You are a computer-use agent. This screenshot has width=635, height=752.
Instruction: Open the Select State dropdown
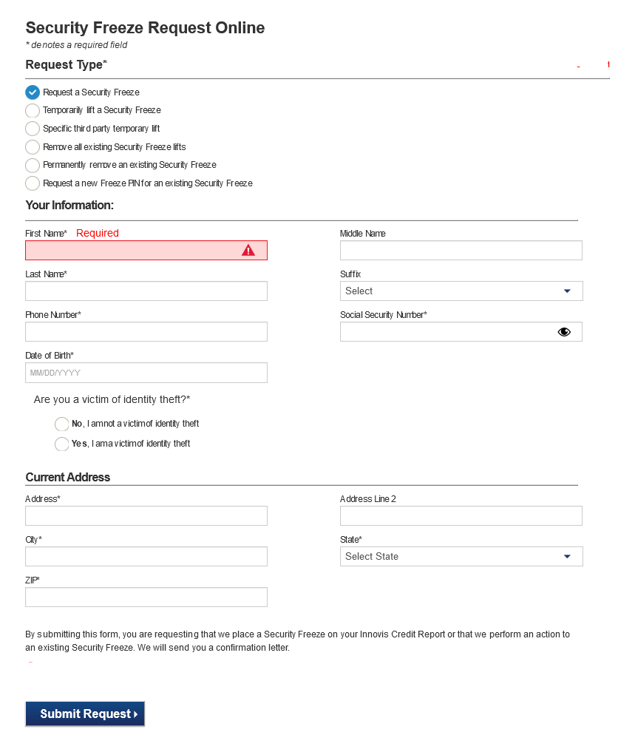pos(461,556)
